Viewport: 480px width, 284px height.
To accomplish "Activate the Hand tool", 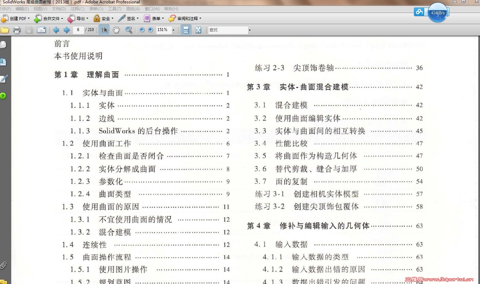I will [x=116, y=30].
